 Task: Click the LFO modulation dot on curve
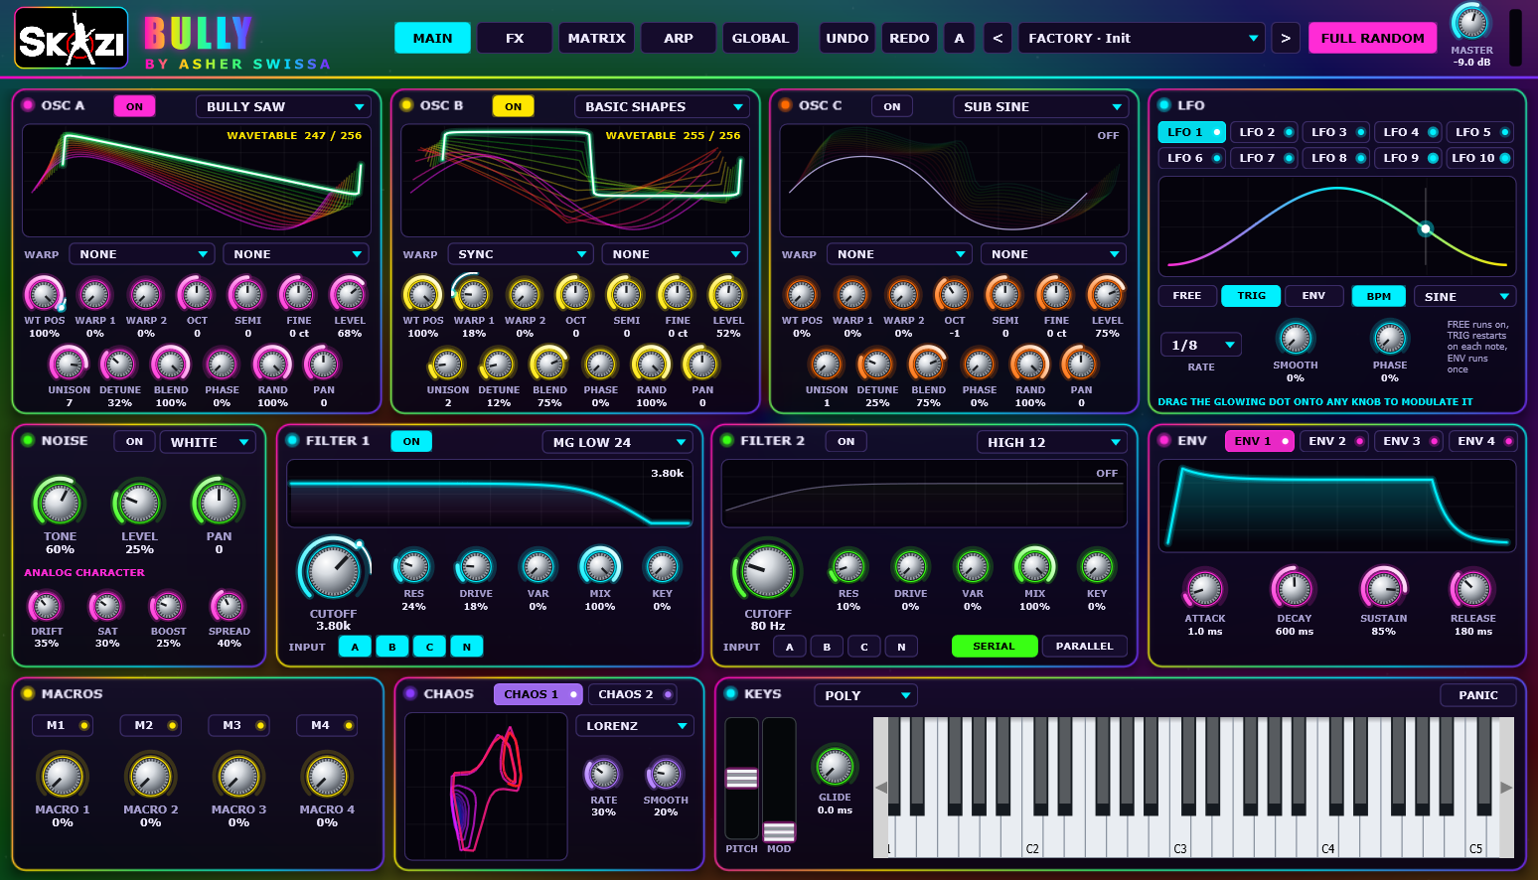pyautogui.click(x=1425, y=228)
